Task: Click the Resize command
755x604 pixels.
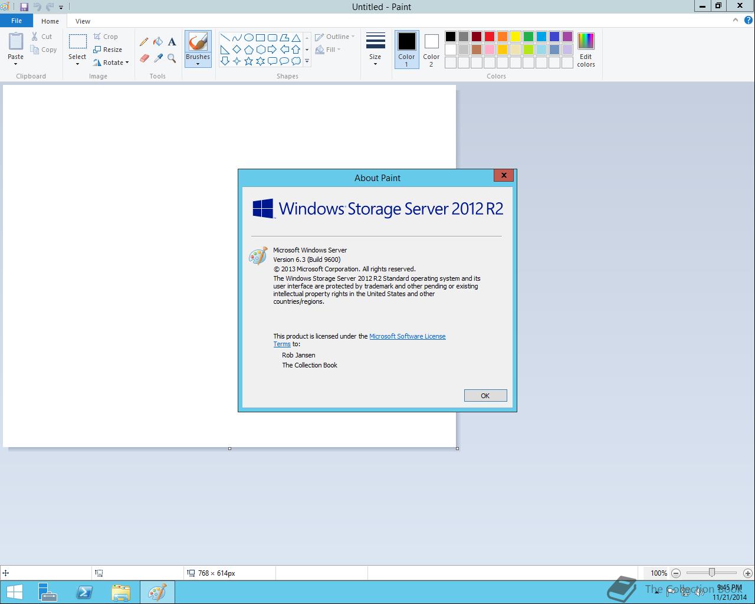Action: 108,50
